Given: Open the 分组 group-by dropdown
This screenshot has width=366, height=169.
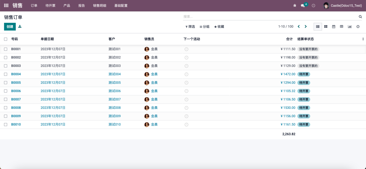Looking at the screenshot, I should (x=204, y=27).
